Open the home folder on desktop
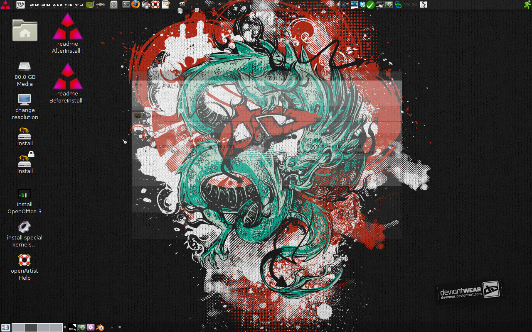This screenshot has height=332, width=532. point(25,30)
